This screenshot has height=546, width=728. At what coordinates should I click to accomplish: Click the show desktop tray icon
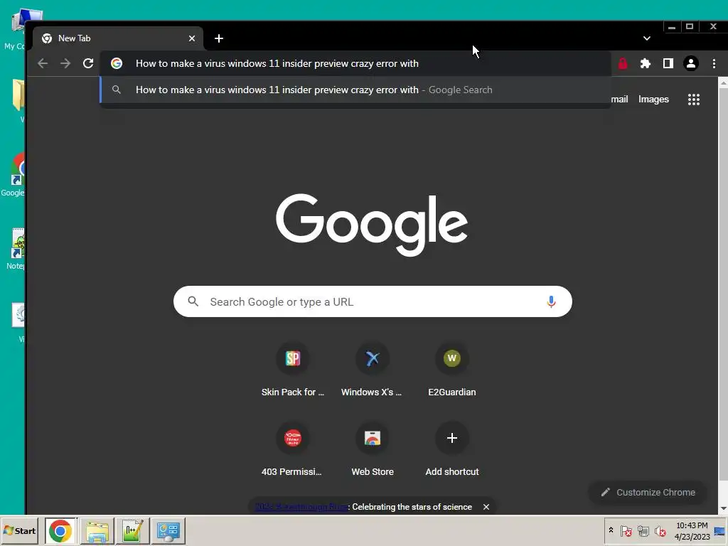point(719,530)
